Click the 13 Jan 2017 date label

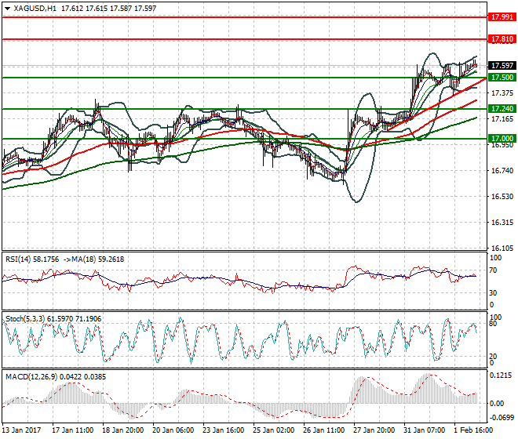point(21,430)
